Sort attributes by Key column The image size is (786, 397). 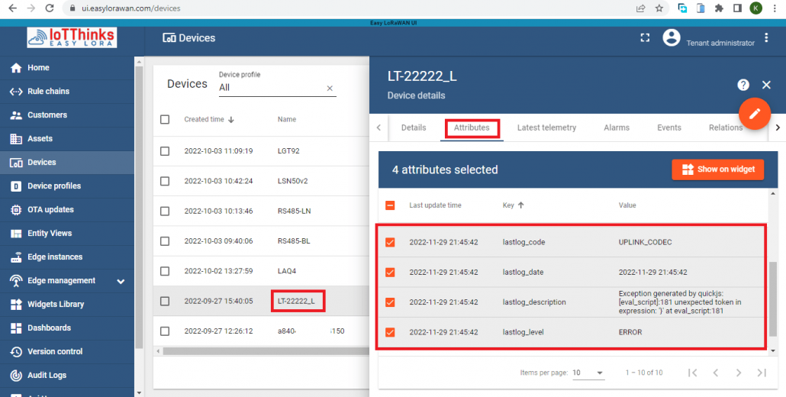(x=514, y=205)
